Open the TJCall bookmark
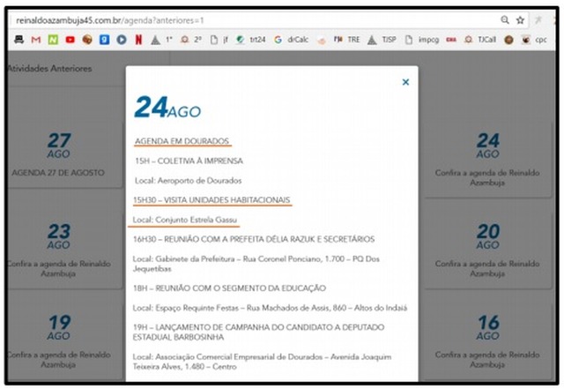564x389 pixels. pyautogui.click(x=479, y=40)
